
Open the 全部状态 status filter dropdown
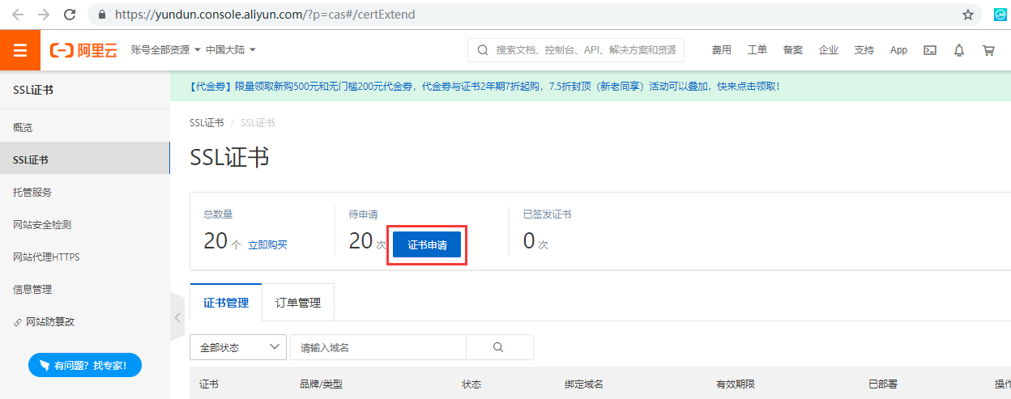pos(238,347)
